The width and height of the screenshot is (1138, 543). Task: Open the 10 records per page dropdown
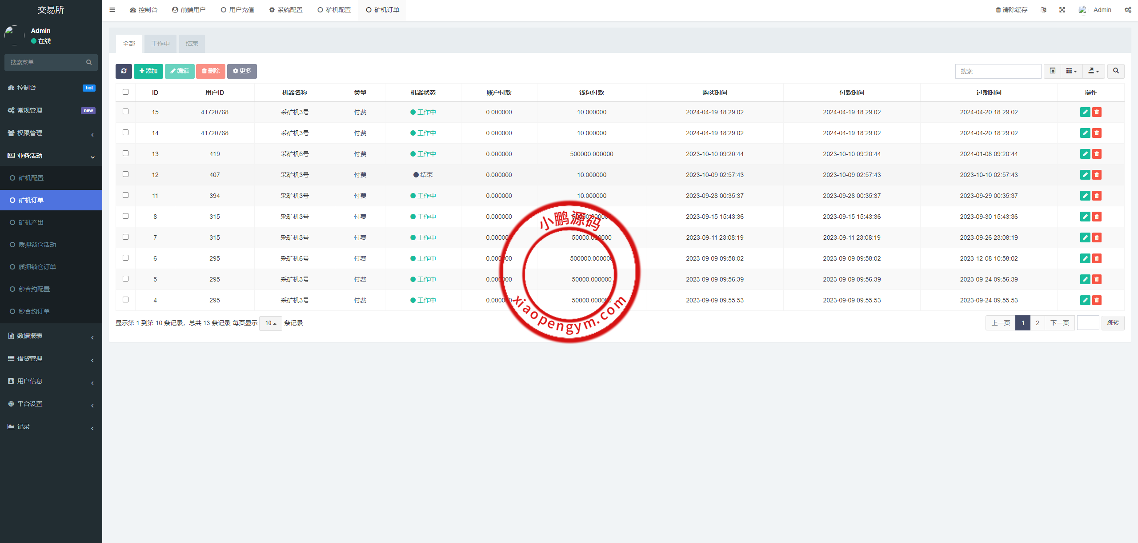[270, 323]
